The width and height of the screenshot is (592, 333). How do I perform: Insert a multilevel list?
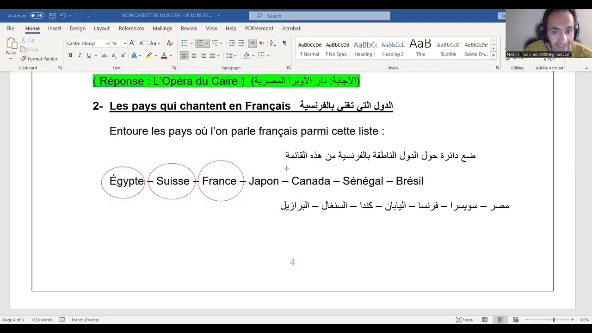(x=215, y=43)
